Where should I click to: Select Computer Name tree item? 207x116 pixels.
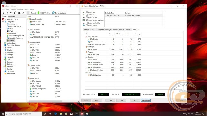[x=15, y=26]
